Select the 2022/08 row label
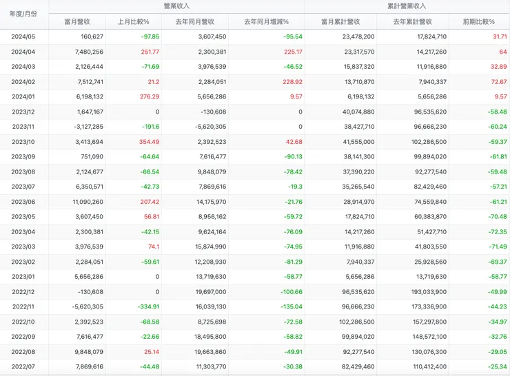This screenshot has height=376, width=510. 23,352
